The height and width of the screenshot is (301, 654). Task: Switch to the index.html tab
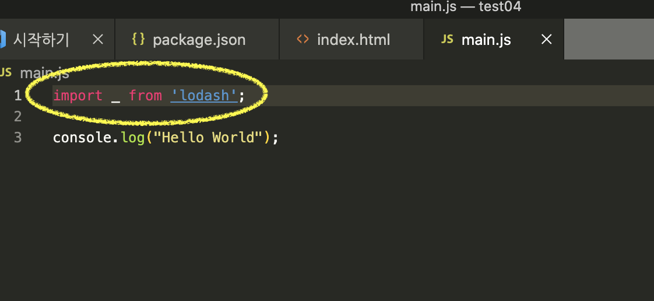tap(351, 40)
